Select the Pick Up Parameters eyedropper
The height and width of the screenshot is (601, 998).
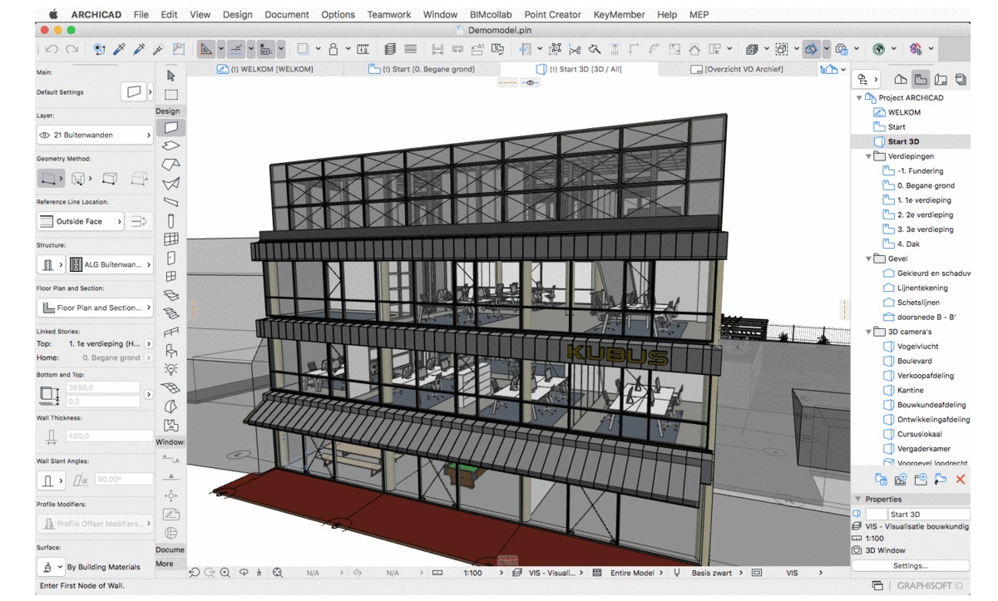(121, 49)
